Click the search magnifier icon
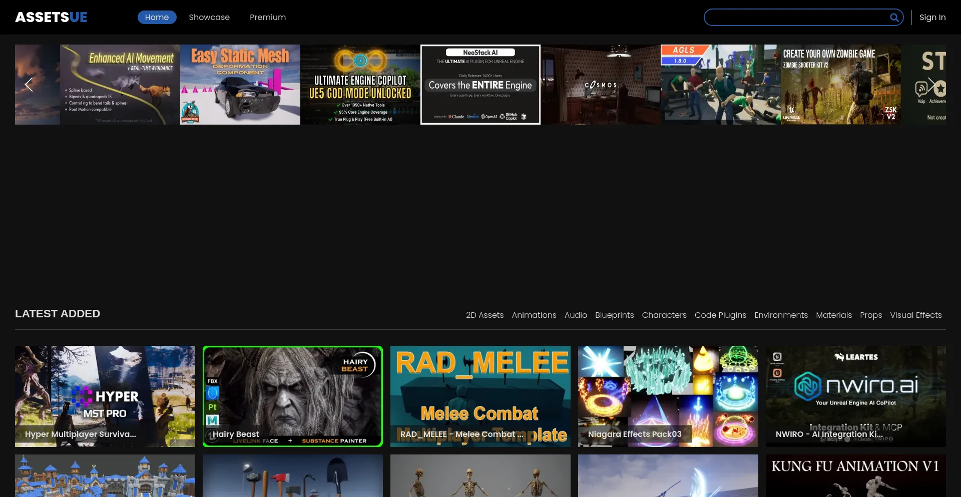This screenshot has height=497, width=961. 894,18
